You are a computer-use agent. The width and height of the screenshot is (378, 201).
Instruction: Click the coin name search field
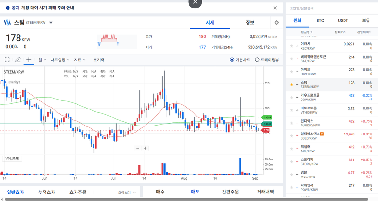coord(332,8)
